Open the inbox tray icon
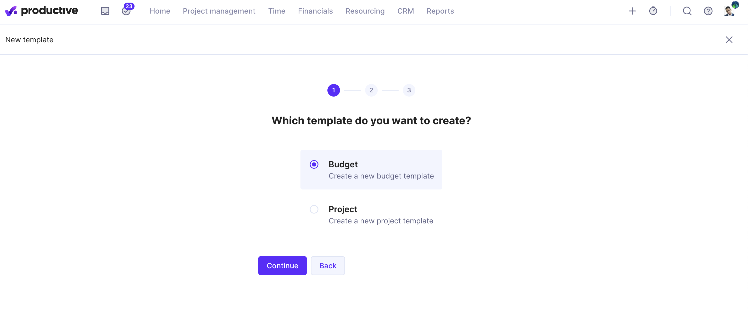The image size is (748, 309). pos(105,11)
